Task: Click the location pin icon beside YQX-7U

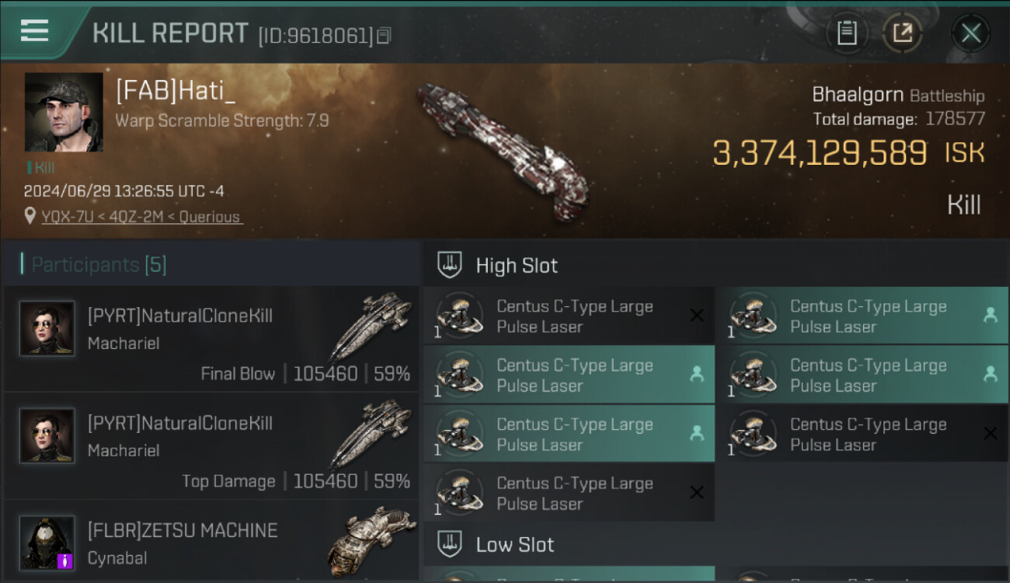Action: tap(30, 216)
